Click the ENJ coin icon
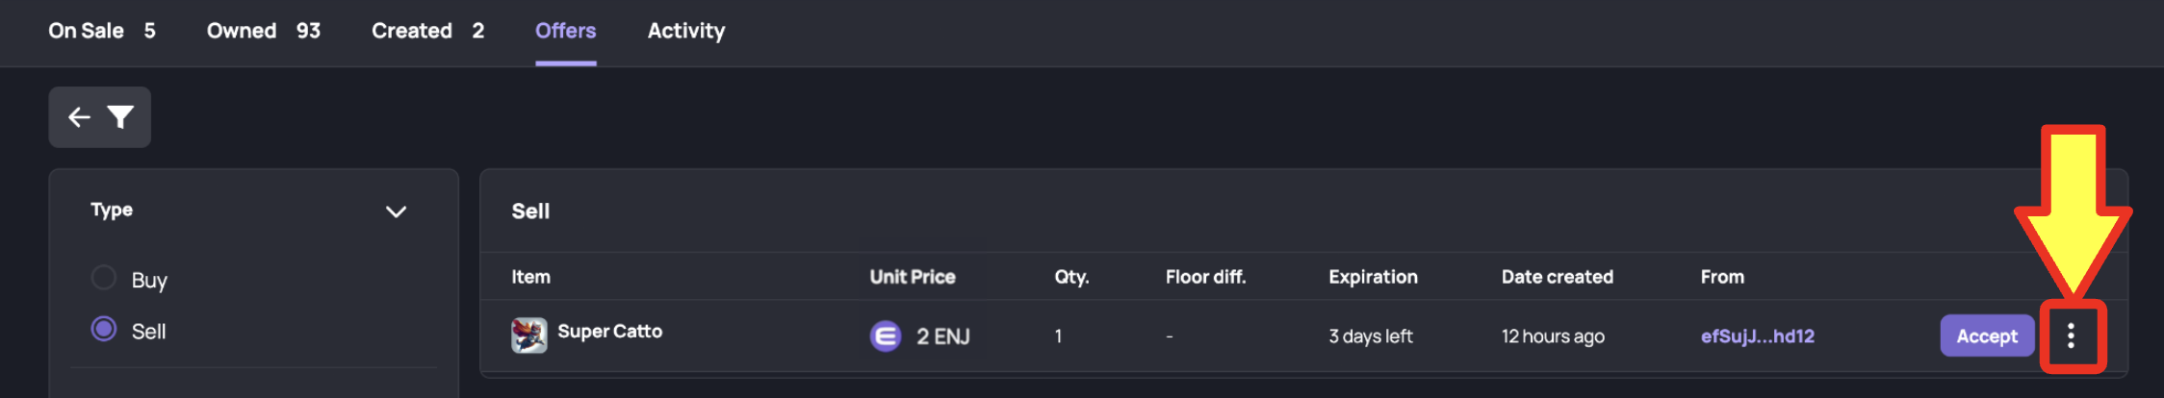The height and width of the screenshot is (398, 2164). pos(886,336)
